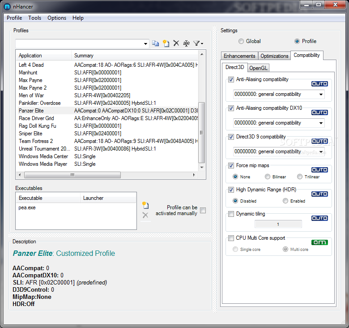
Task: Enable Dynamic tiling checkbox
Action: [231, 214]
